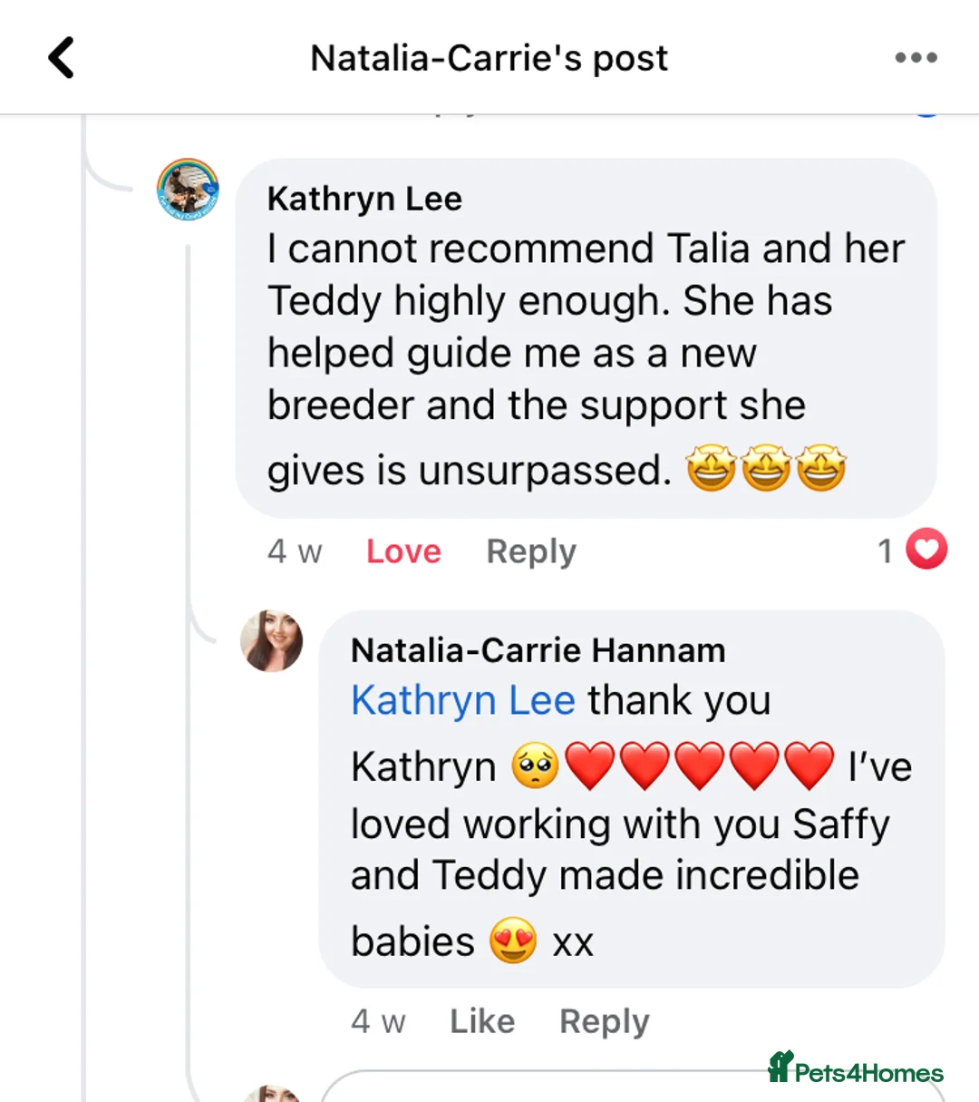Select the Natalia-Carrie's post title

tap(489, 57)
